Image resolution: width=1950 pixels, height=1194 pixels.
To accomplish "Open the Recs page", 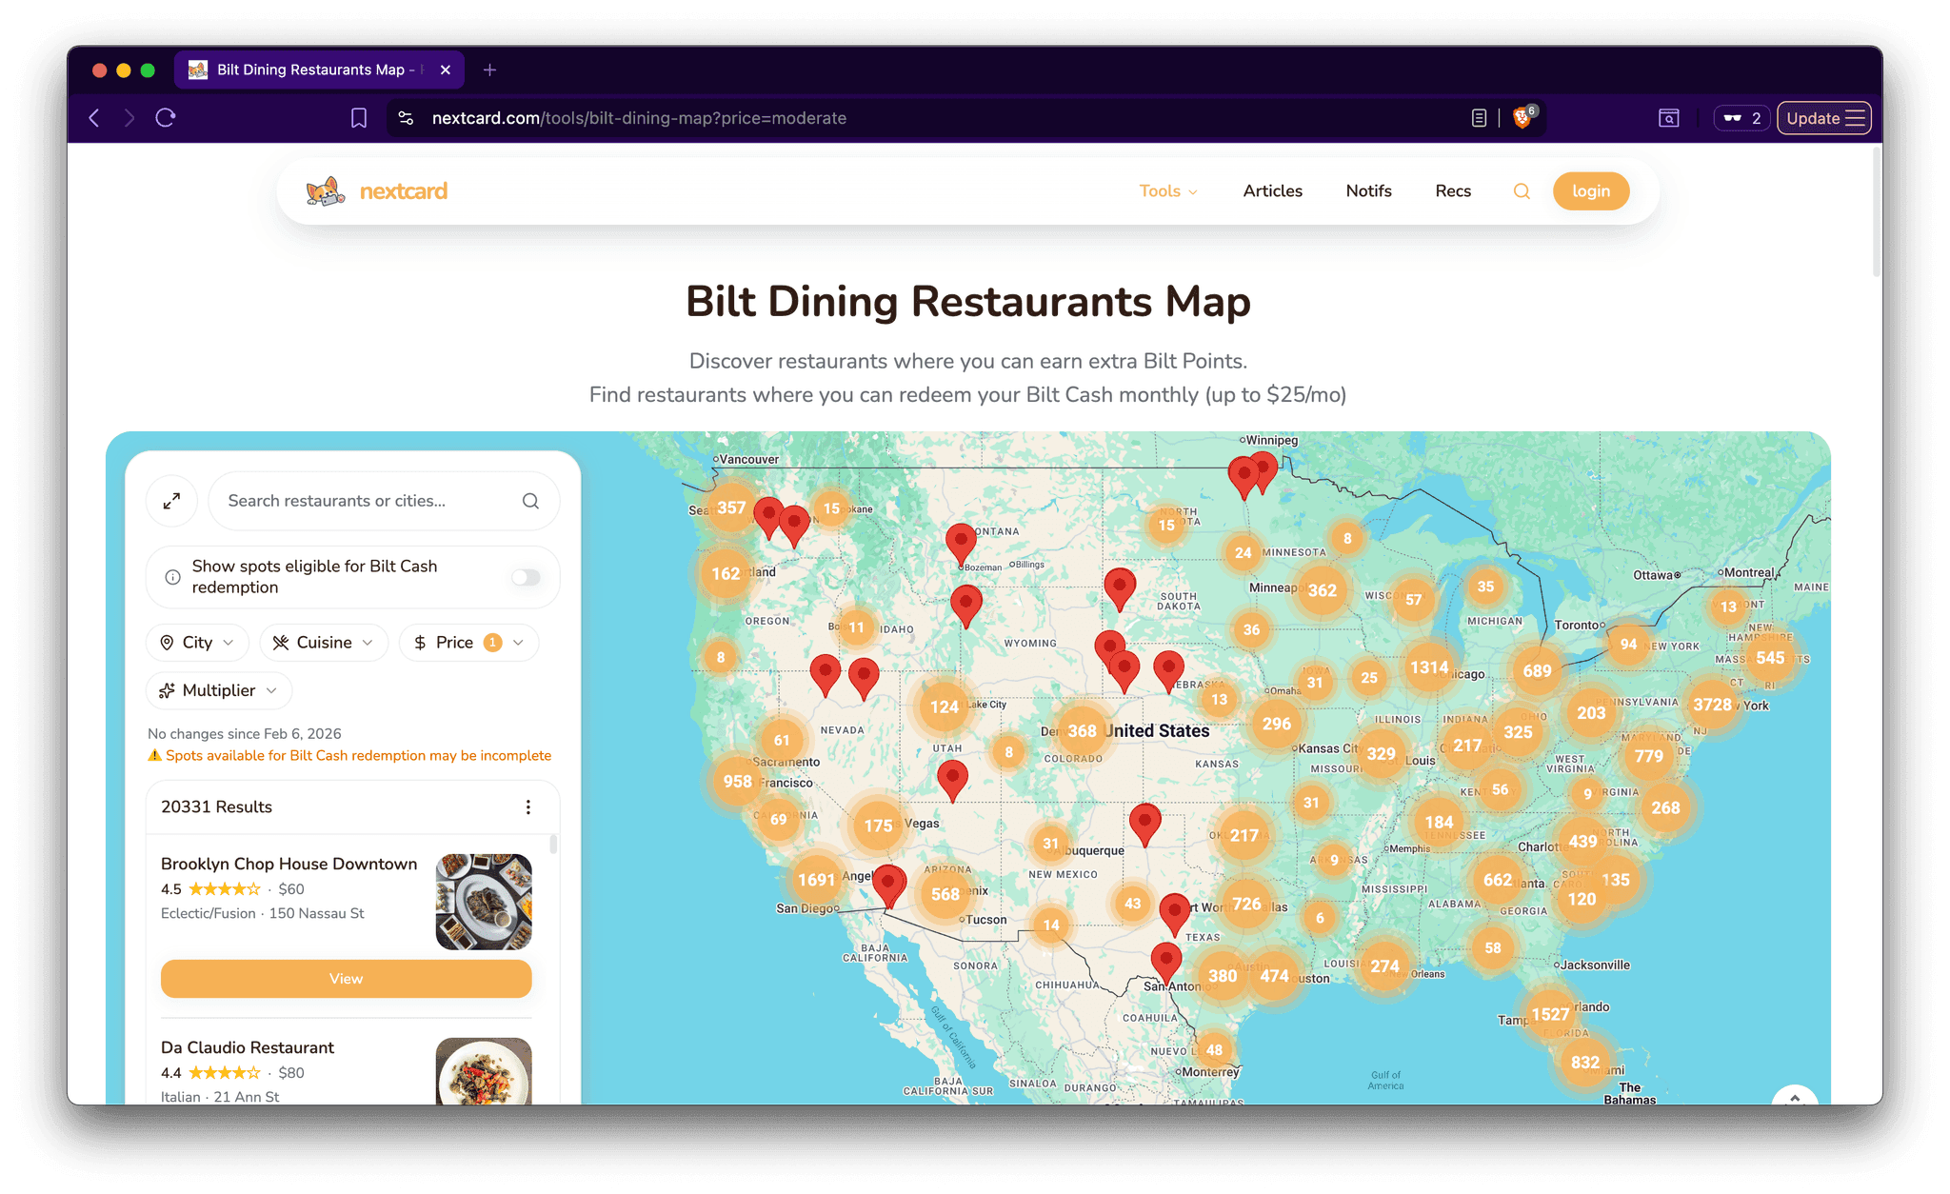I will pyautogui.click(x=1453, y=191).
